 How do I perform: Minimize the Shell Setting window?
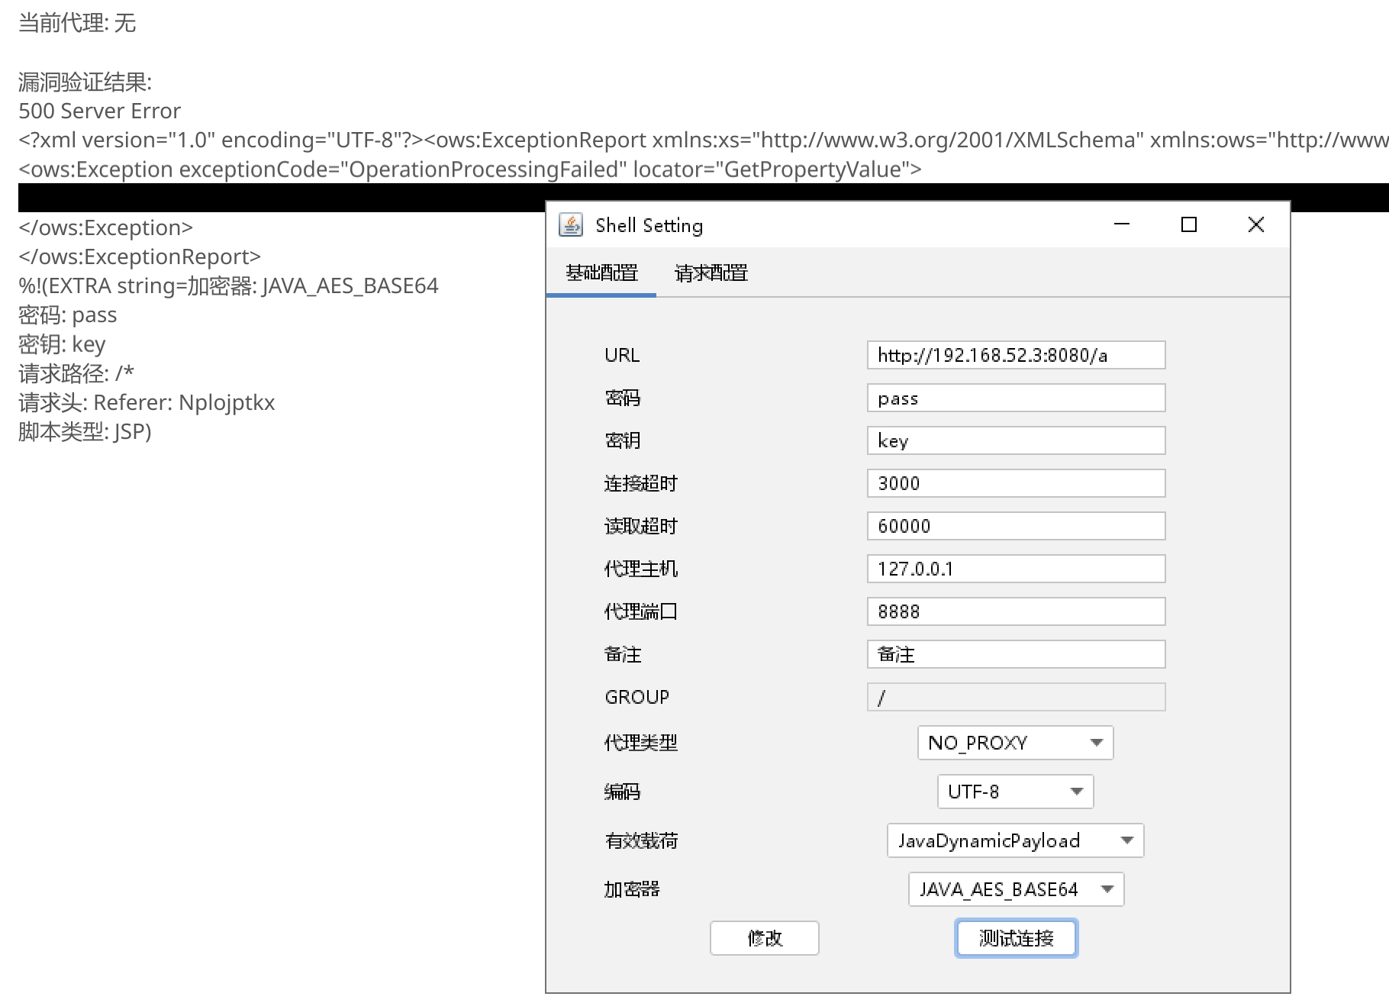coord(1121,224)
